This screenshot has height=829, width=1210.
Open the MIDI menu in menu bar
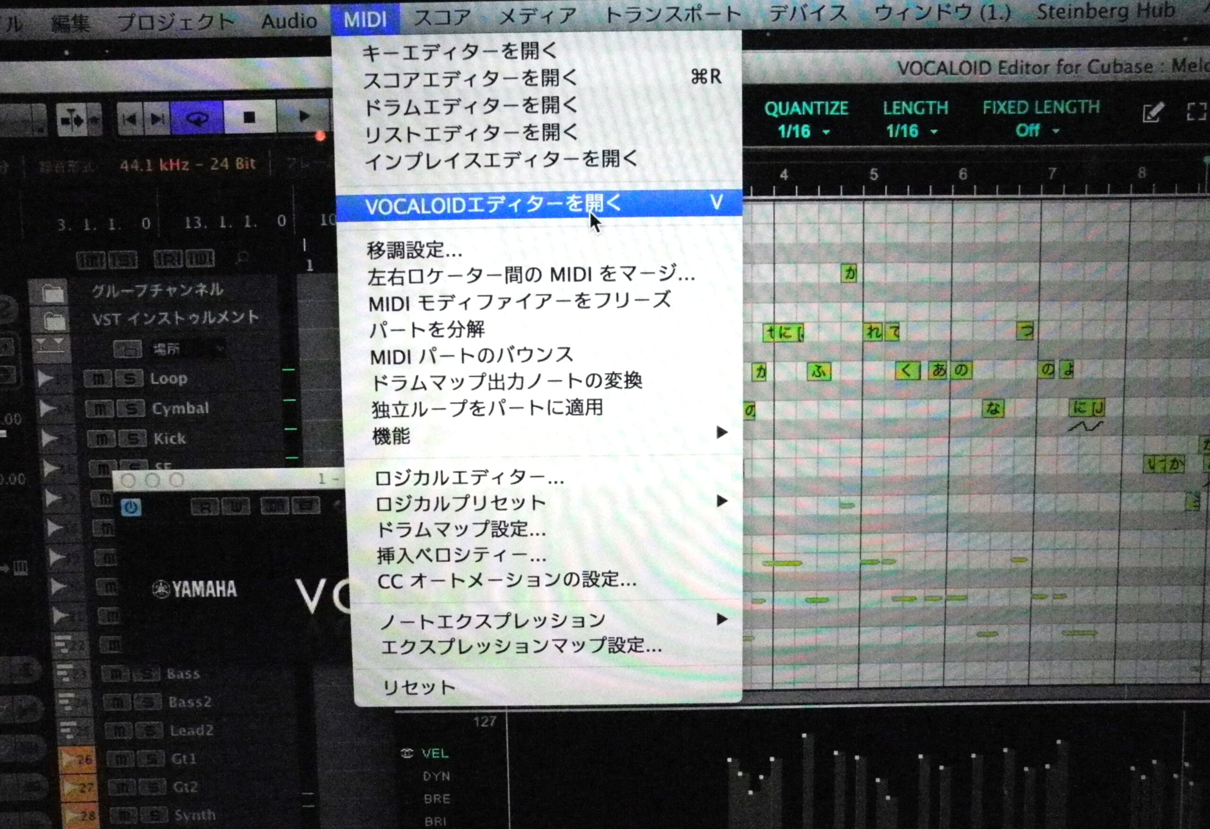[365, 20]
